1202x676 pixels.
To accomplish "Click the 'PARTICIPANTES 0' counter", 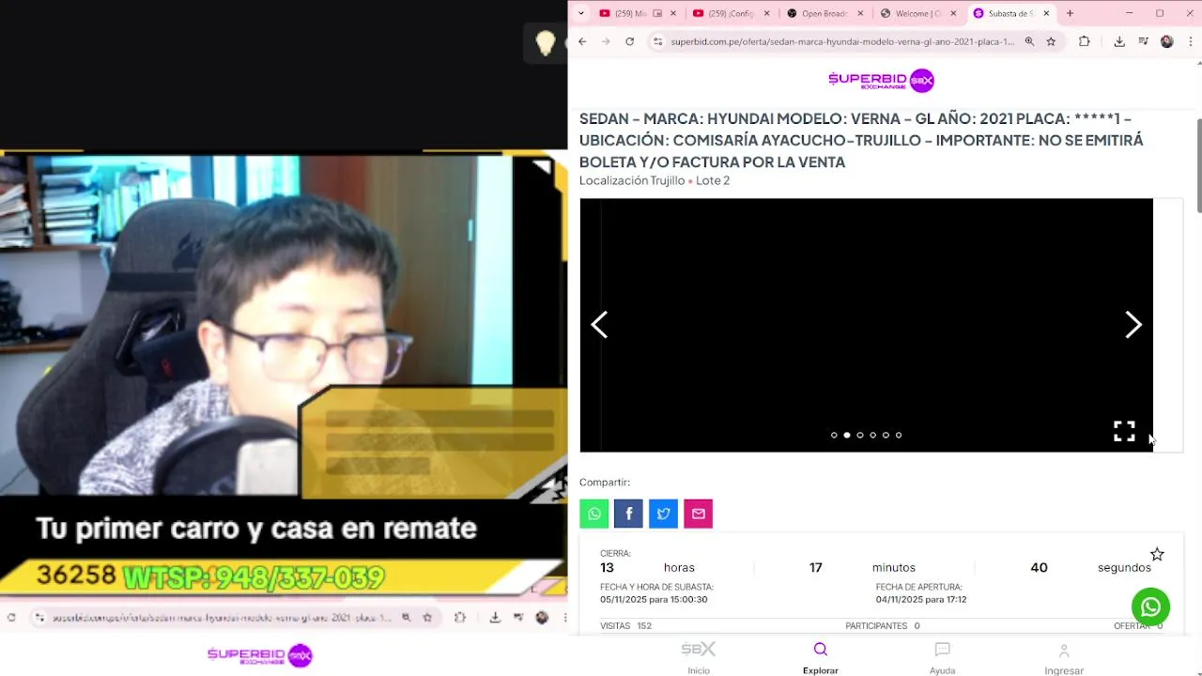I will tap(883, 625).
